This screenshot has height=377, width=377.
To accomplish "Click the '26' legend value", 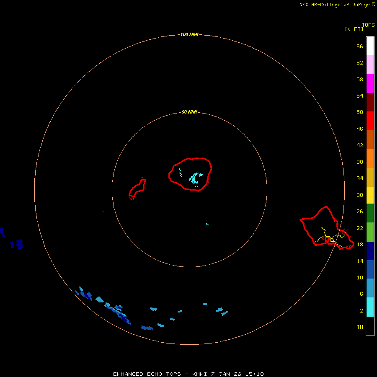I will click(360, 211).
